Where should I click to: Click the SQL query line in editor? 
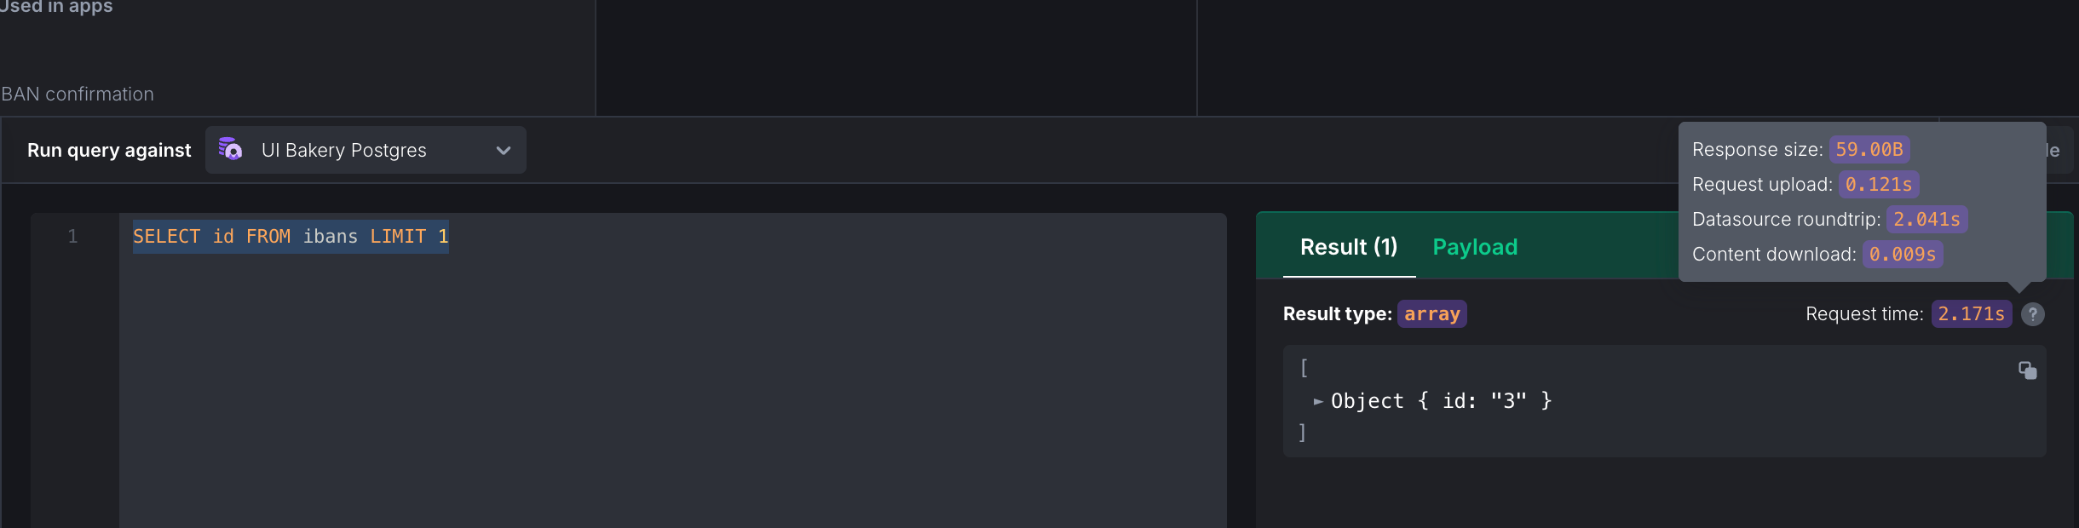click(291, 237)
